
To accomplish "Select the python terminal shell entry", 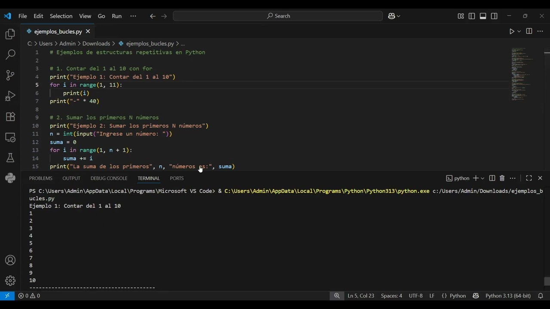I will tap(458, 178).
